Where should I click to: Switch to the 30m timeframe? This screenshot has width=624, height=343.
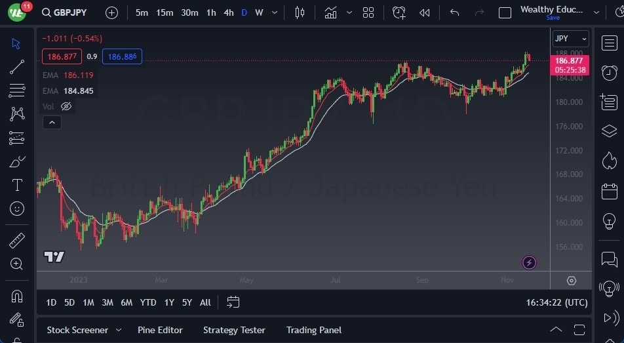point(189,12)
